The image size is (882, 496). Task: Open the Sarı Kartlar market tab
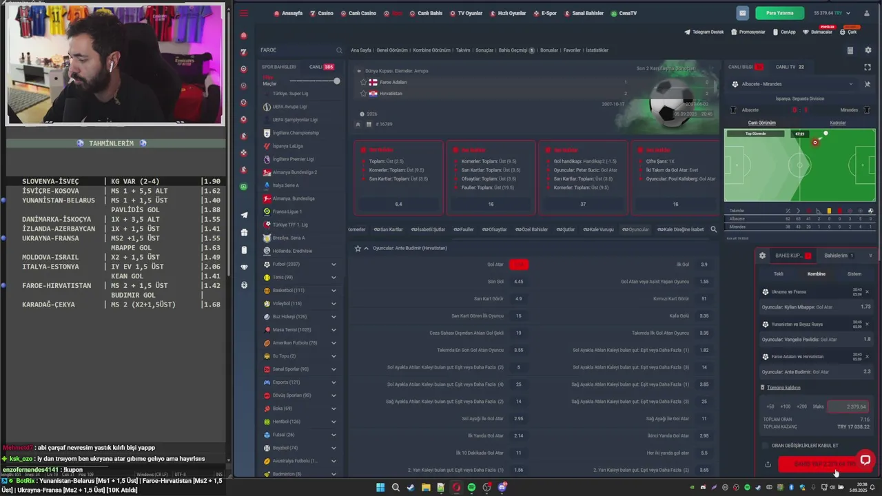389,229
